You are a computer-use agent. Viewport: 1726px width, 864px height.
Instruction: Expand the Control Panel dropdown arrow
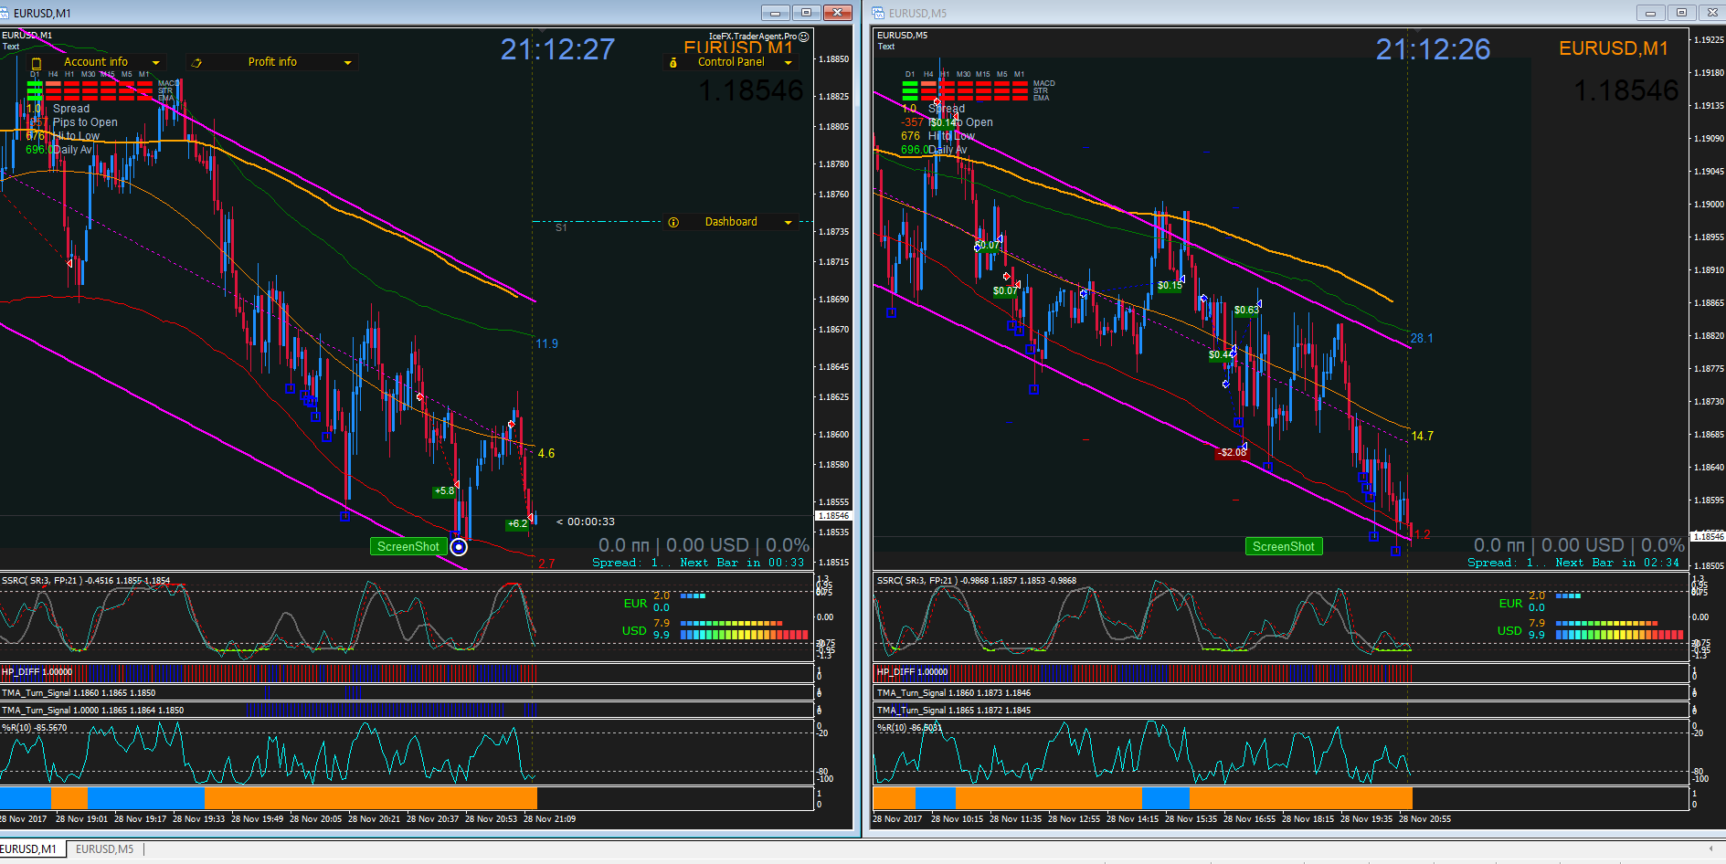(x=789, y=63)
